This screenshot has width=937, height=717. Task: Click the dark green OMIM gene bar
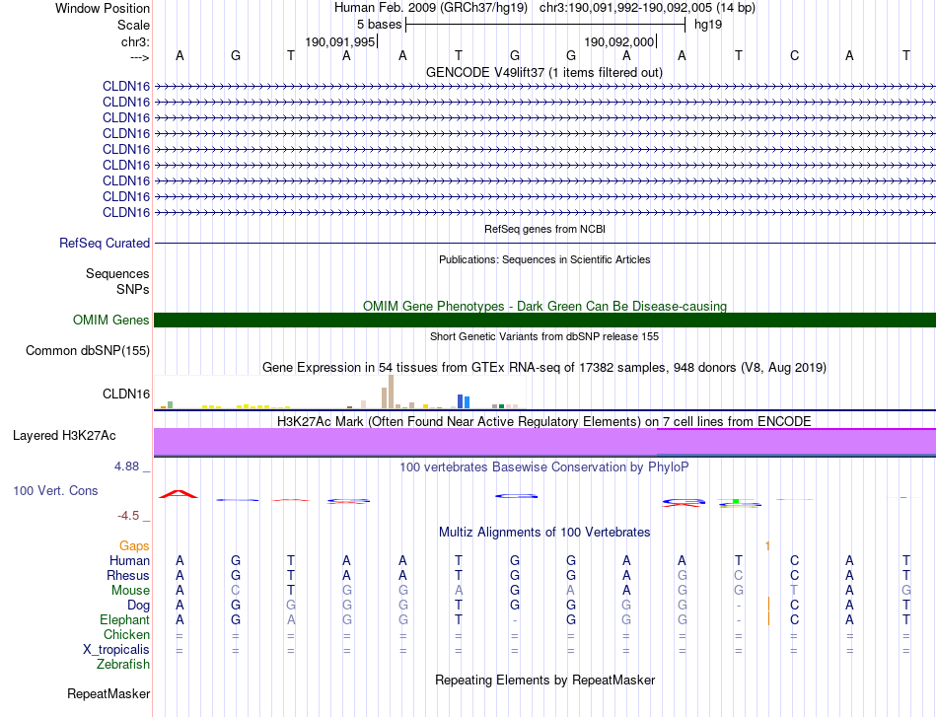point(545,320)
